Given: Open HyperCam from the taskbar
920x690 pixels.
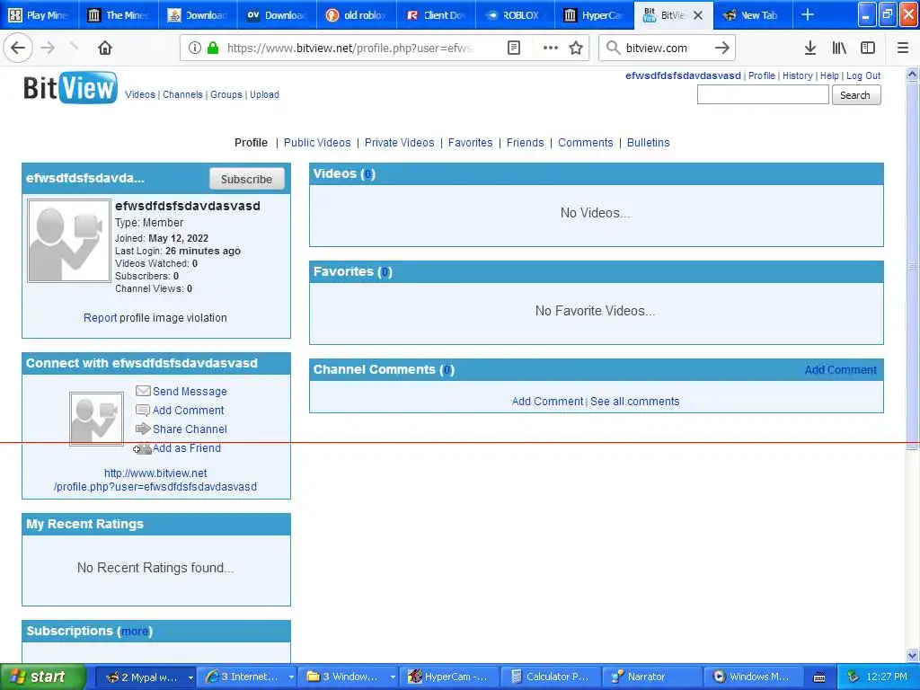Looking at the screenshot, I should 449,677.
